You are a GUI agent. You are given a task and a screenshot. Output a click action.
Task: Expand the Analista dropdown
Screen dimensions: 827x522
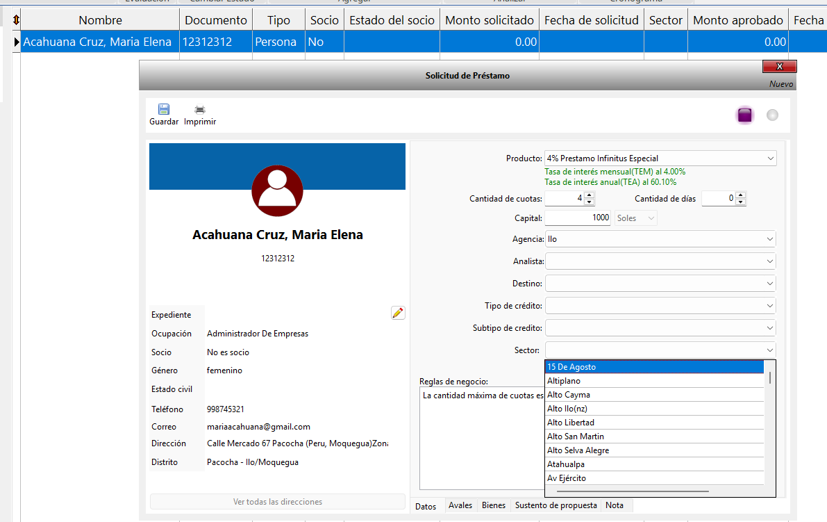pyautogui.click(x=770, y=261)
